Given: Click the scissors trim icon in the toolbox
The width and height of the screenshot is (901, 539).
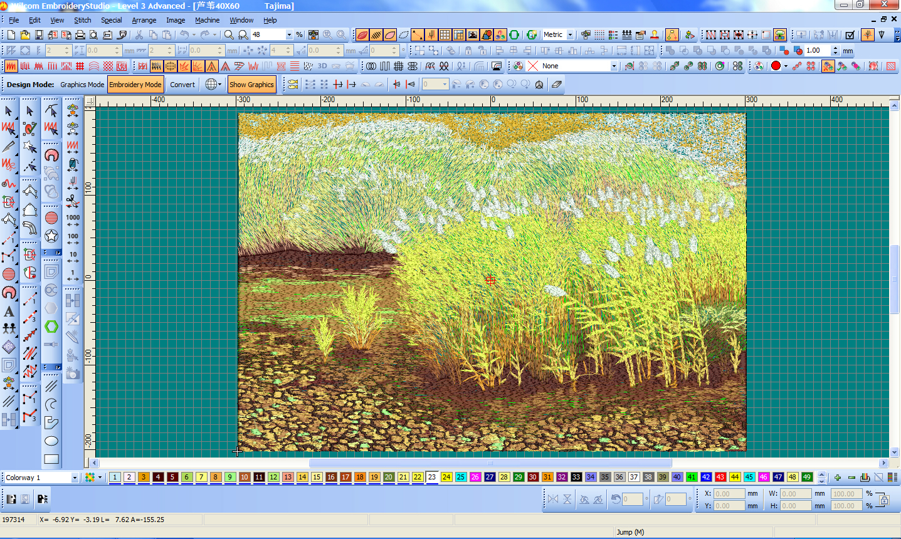Looking at the screenshot, I should (73, 201).
